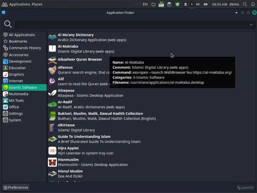
Task: Open the clipboard manager tray icon
Action: click(169, 4)
